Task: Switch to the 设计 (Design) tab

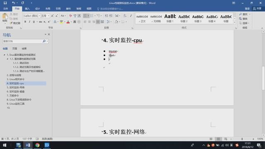Action: 38,9
